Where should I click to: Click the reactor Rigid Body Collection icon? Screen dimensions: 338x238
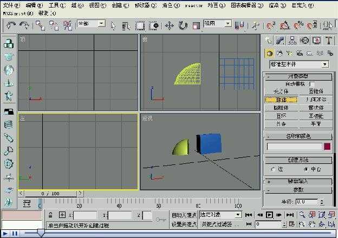(x=9, y=44)
